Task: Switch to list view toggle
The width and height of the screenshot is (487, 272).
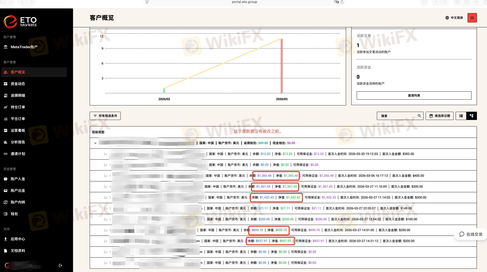Action: coord(461,116)
